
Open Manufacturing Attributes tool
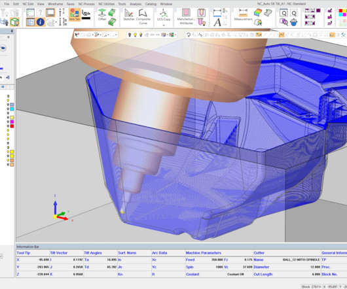pyautogui.click(x=186, y=16)
